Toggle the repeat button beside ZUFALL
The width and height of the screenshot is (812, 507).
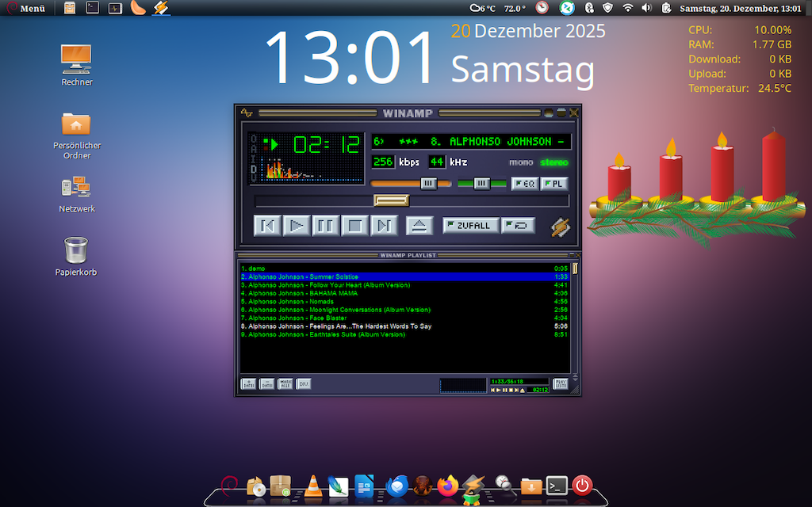pos(518,226)
